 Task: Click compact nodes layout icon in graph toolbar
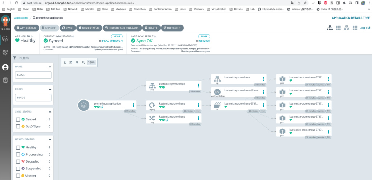[65, 62]
